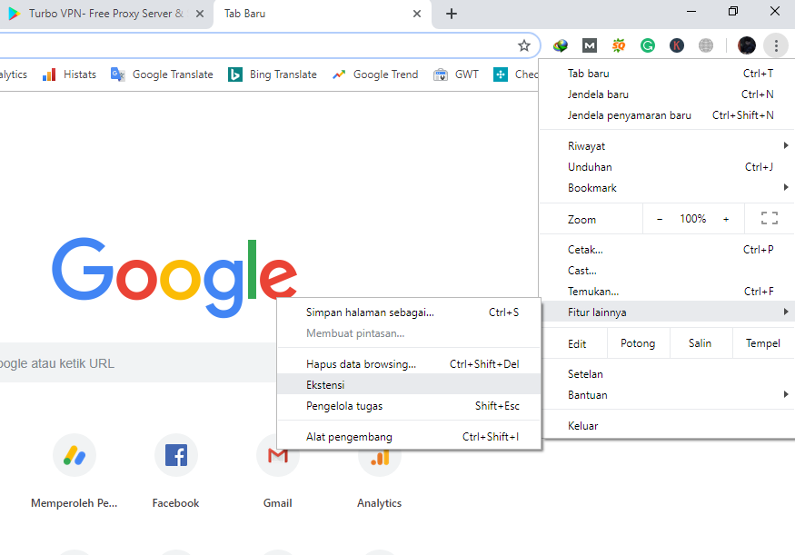Viewport: 795px width, 555px height.
Task: Choose Cetak... menu item
Action: pyautogui.click(x=667, y=250)
